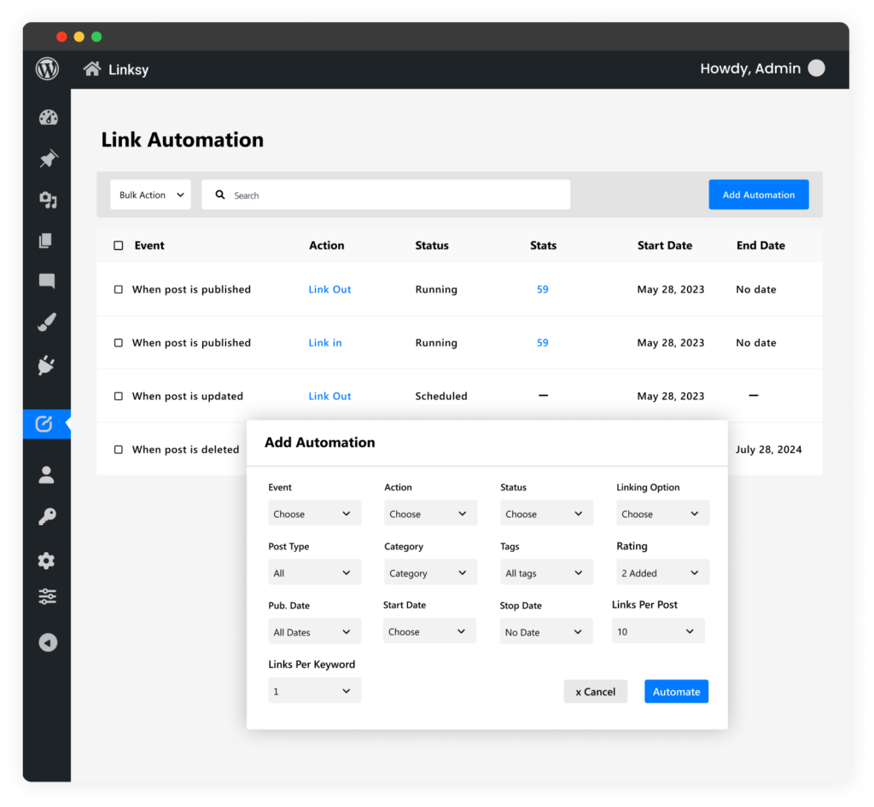874x807 pixels.
Task: Check the 'When post is updated' row
Action: [118, 397]
